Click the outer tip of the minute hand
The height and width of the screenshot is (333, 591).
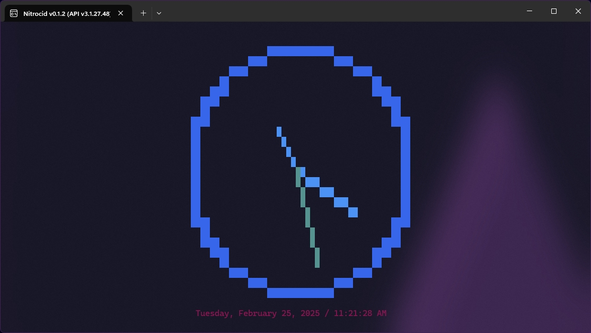coord(352,212)
